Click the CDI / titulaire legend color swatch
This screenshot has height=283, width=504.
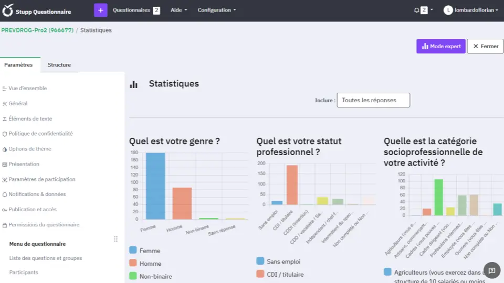pos(260,274)
